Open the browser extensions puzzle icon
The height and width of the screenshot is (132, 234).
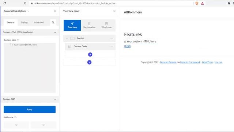(x=229, y=3)
